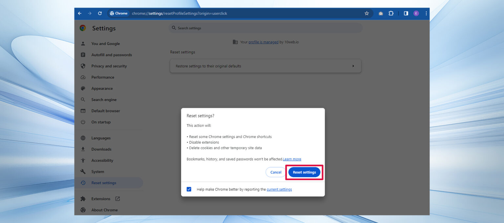Confirm with Reset settings button
The height and width of the screenshot is (223, 504).
pos(304,172)
